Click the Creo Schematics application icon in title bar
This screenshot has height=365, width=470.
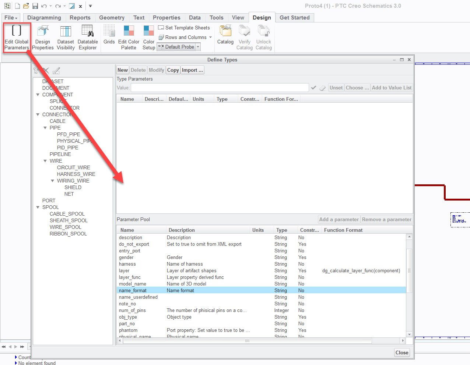pos(7,6)
